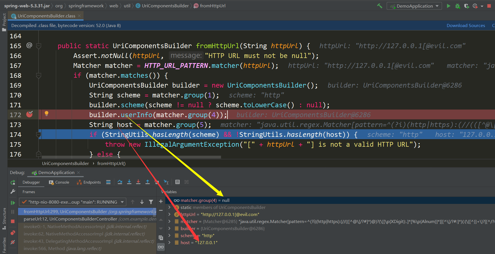495x254 pixels.
Task: Open the Evaluate Expression calculator icon
Action: (x=178, y=182)
